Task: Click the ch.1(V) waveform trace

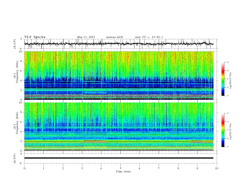Action: click(119, 44)
